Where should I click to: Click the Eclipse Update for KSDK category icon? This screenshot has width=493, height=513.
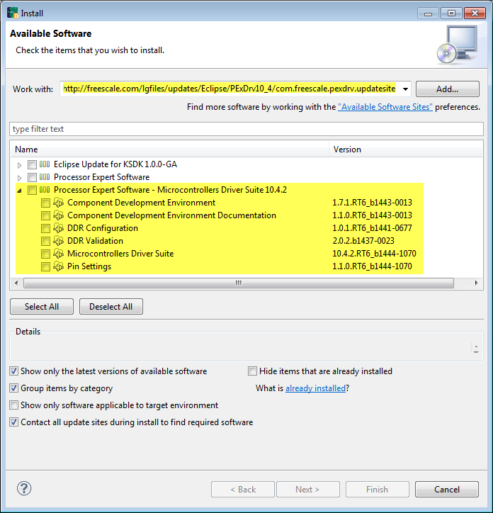coord(45,164)
